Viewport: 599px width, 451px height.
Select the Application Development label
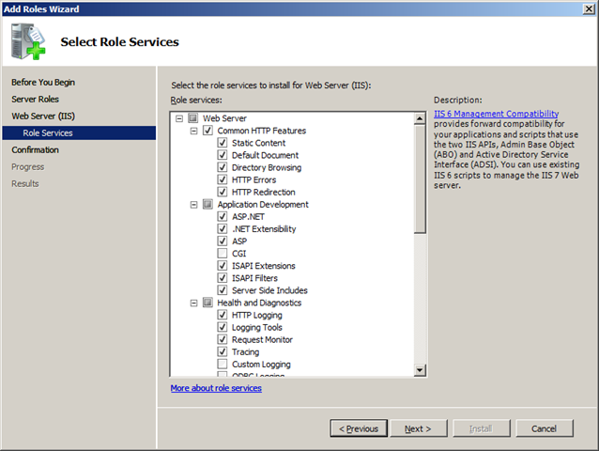263,205
